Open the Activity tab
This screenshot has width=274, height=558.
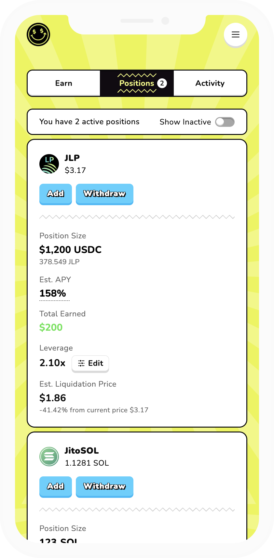(210, 83)
